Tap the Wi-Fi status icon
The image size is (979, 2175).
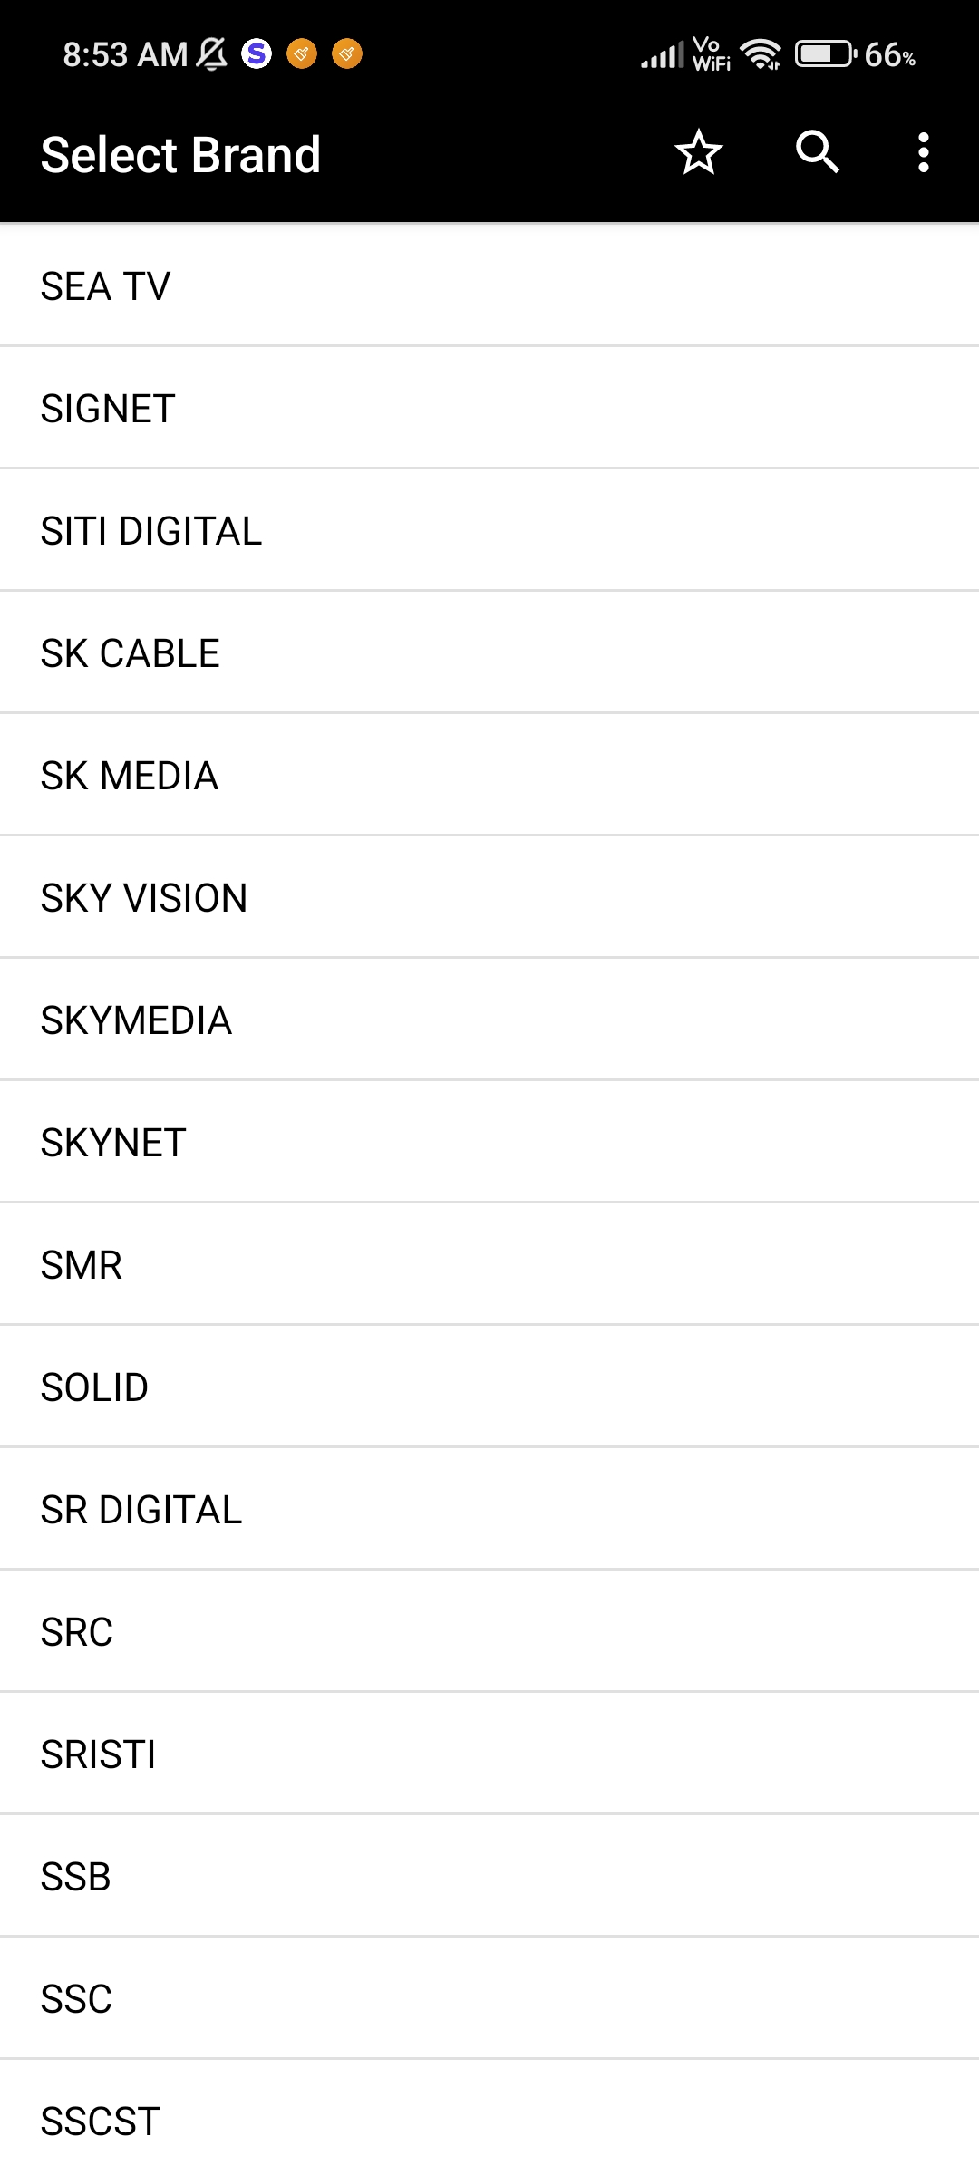tap(761, 54)
